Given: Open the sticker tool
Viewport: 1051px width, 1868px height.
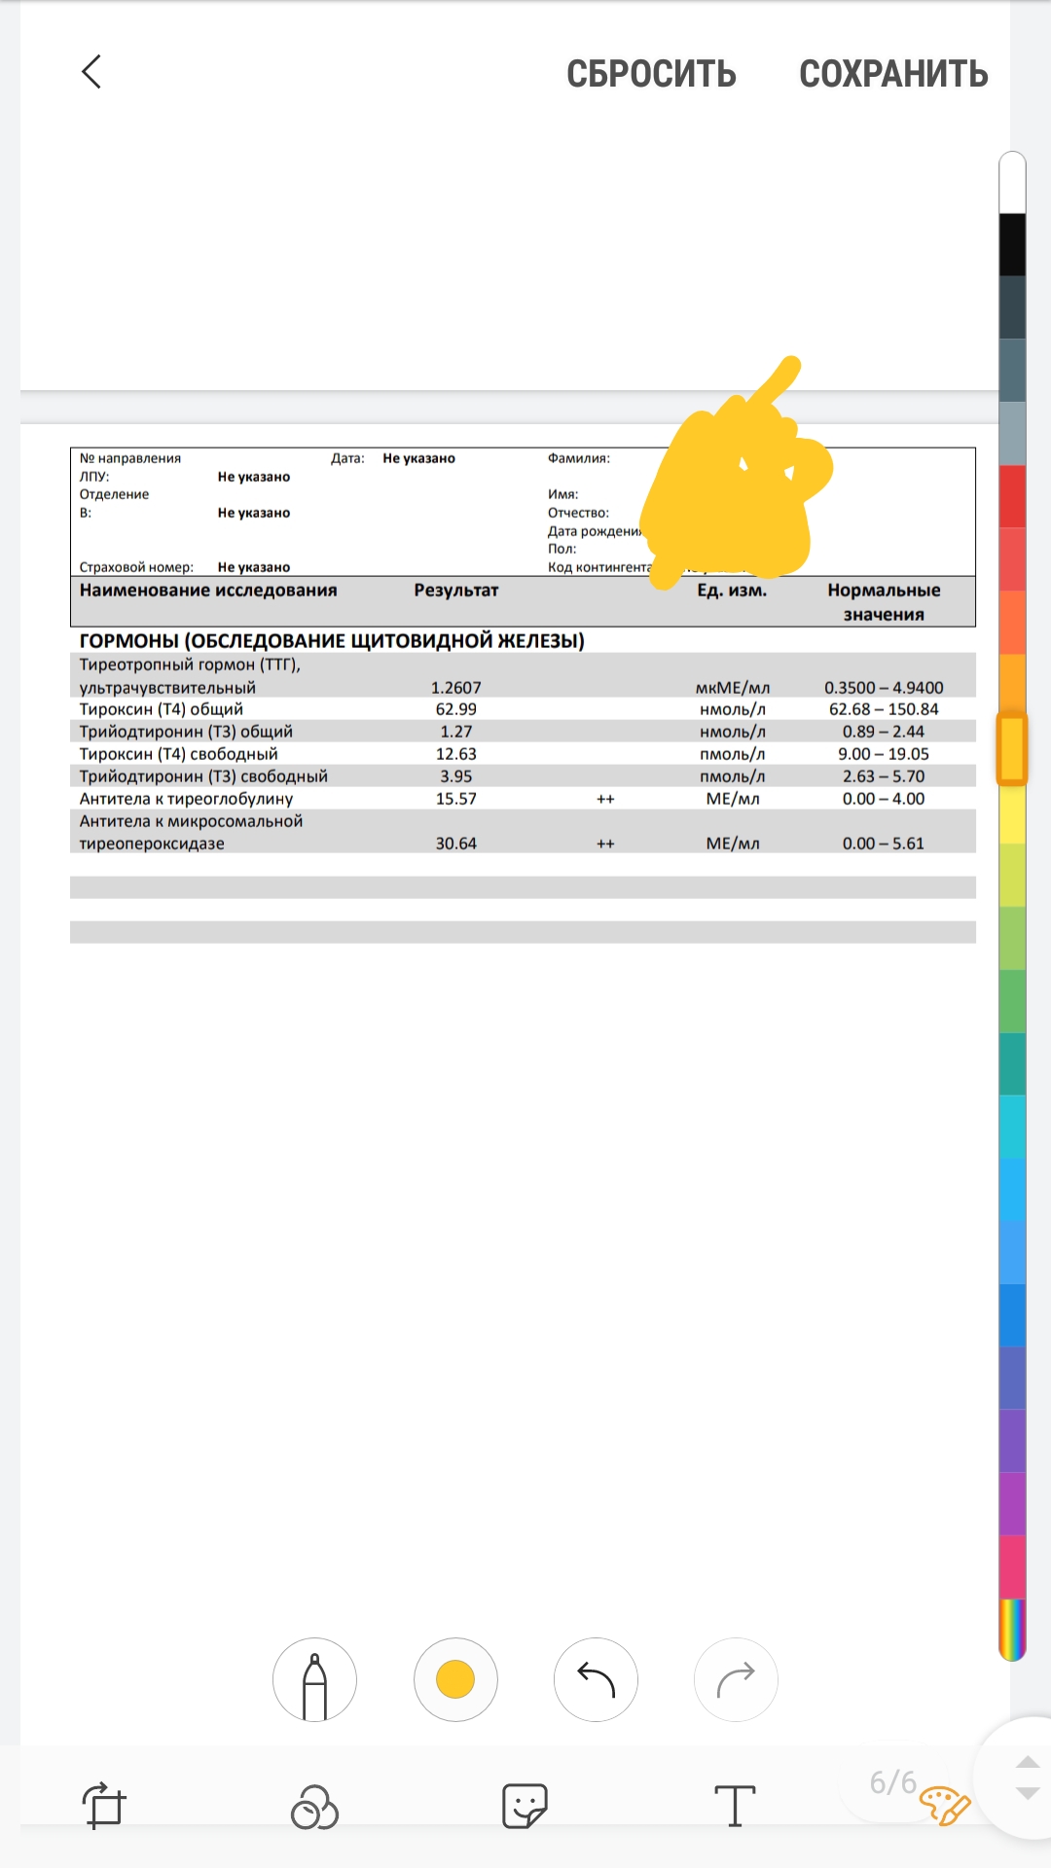Looking at the screenshot, I should coord(525,1807).
